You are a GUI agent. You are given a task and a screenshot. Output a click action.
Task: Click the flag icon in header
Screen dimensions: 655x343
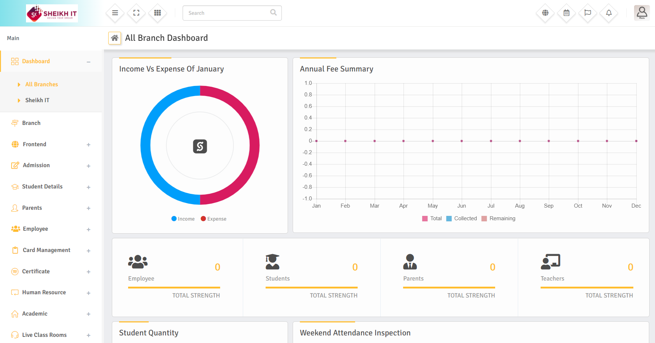[x=588, y=13]
